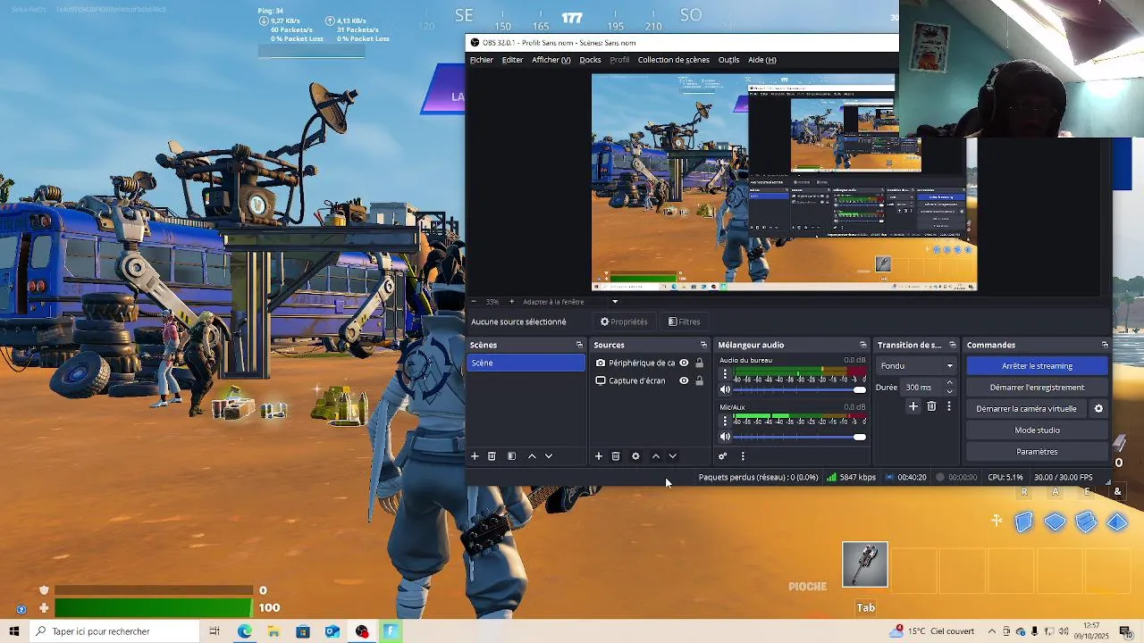Decrease transition Durée with down arrow
This screenshot has width=1144, height=643.
pos(949,391)
